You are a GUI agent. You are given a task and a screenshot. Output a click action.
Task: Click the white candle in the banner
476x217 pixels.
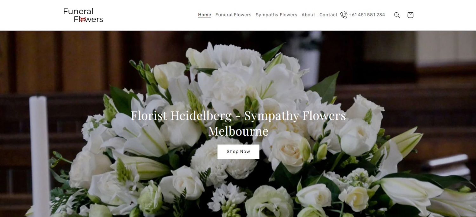(40, 155)
